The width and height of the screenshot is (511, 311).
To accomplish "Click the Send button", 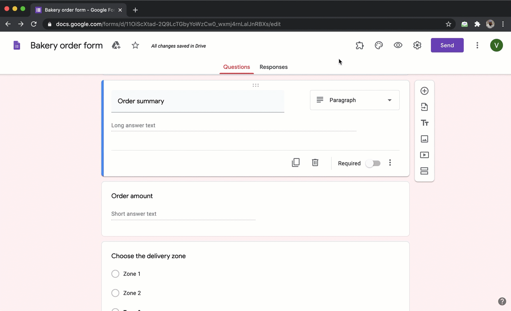I will (x=447, y=45).
